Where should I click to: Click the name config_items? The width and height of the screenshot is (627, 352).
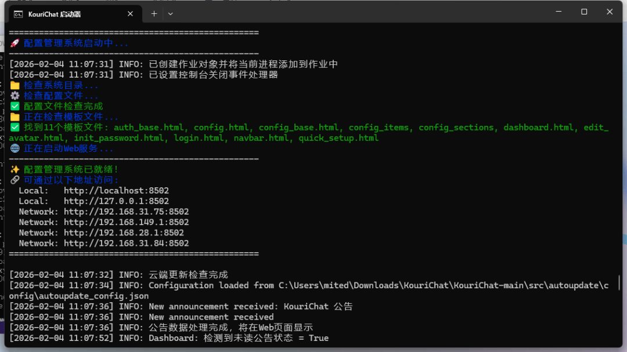tap(379, 128)
